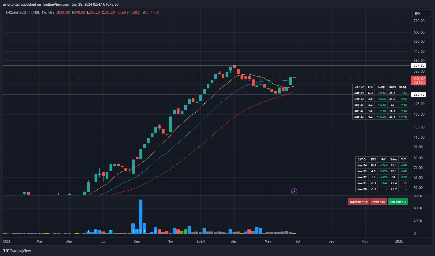
Task: Click the 3d 13h countdown label
Action: coord(419,82)
